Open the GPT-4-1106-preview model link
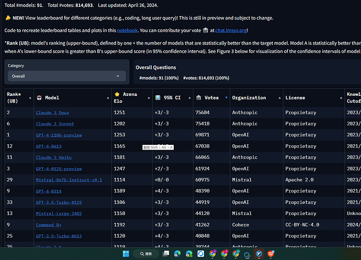Viewport: 361px width, 260px height. click(59, 135)
